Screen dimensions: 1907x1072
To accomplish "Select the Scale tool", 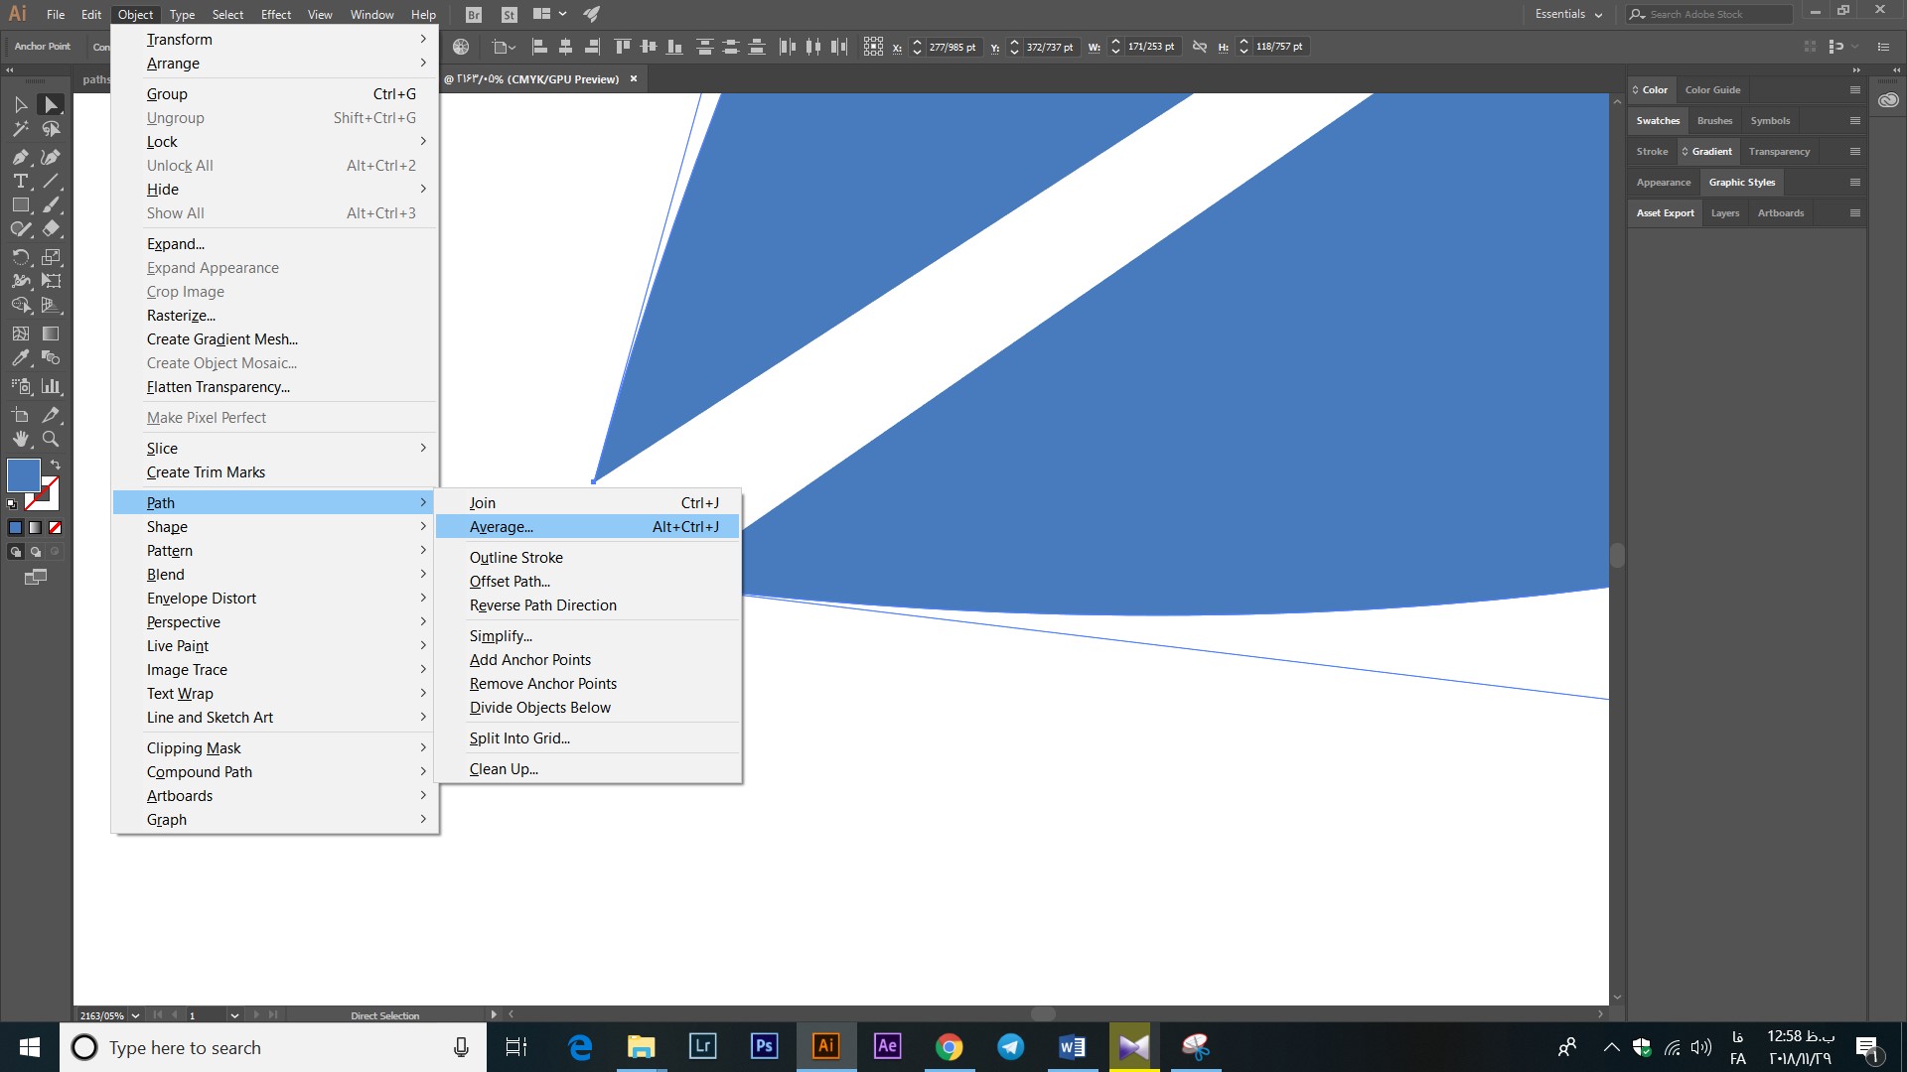I will coord(51,257).
